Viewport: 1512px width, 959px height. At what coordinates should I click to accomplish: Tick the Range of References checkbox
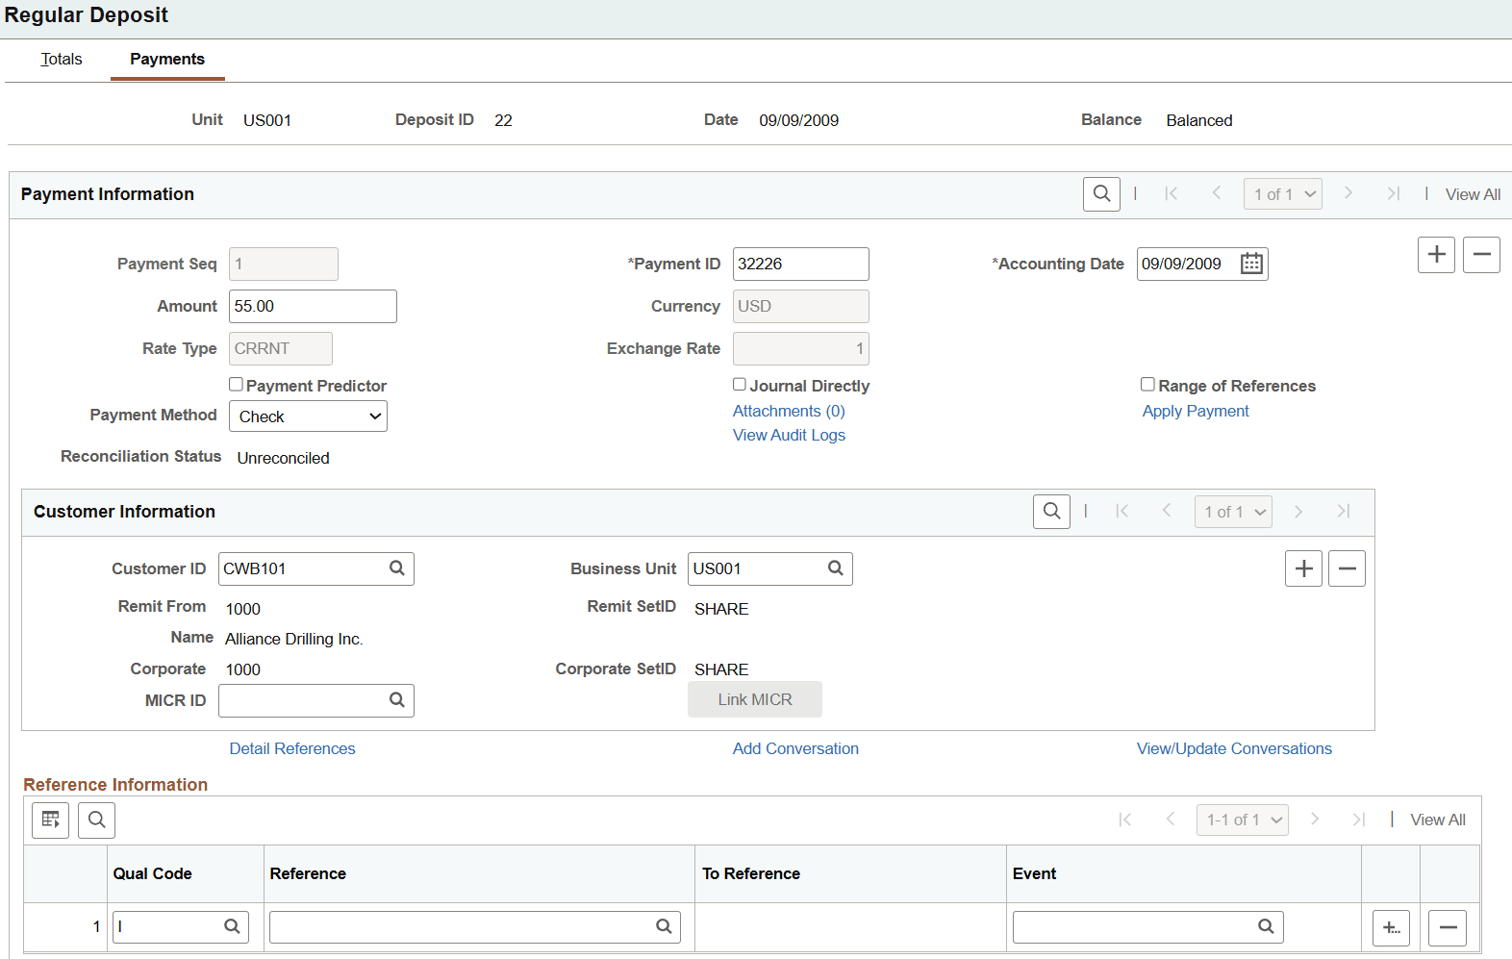point(1147,385)
